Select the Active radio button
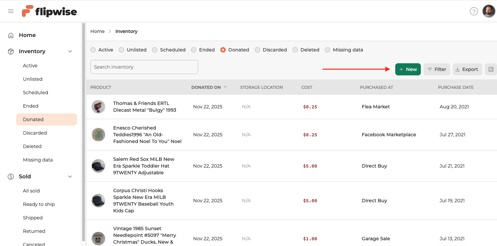Image resolution: width=497 pixels, height=246 pixels. 93,50
